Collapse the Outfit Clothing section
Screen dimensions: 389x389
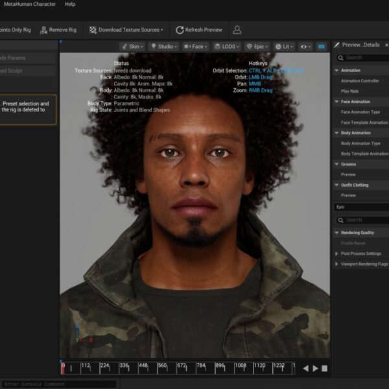coord(336,185)
